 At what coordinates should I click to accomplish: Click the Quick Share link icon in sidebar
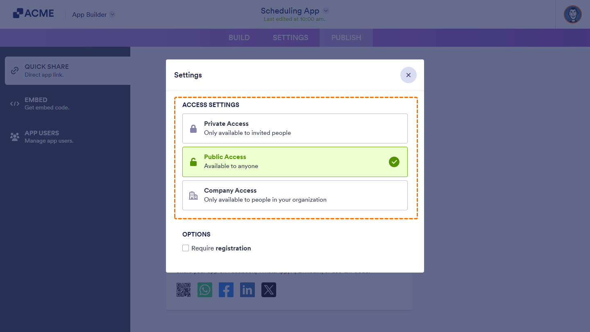tap(14, 70)
